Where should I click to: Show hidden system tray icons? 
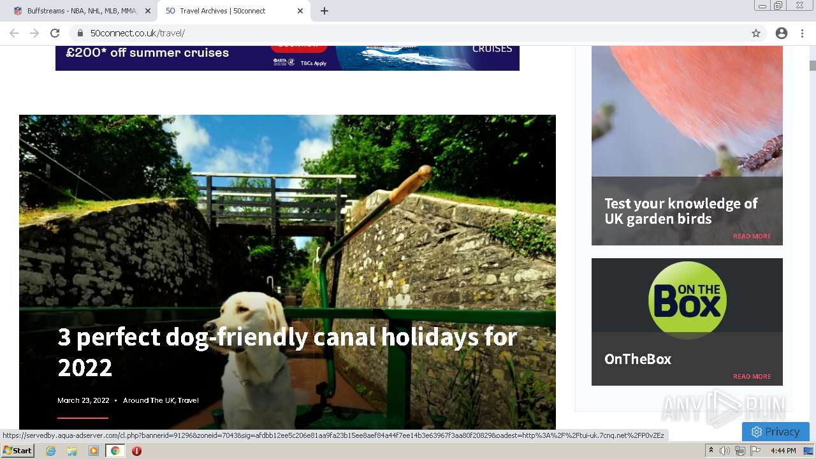(711, 451)
